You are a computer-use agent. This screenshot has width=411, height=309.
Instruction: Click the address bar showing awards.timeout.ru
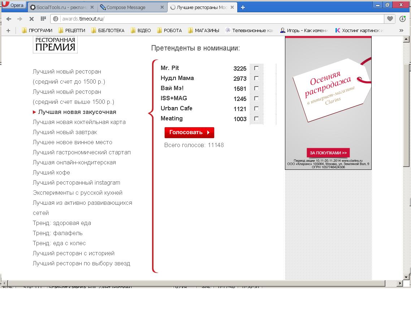[217, 19]
